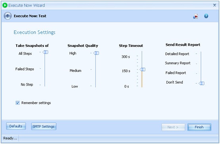Click the back arrow icon

[x=8, y=16]
